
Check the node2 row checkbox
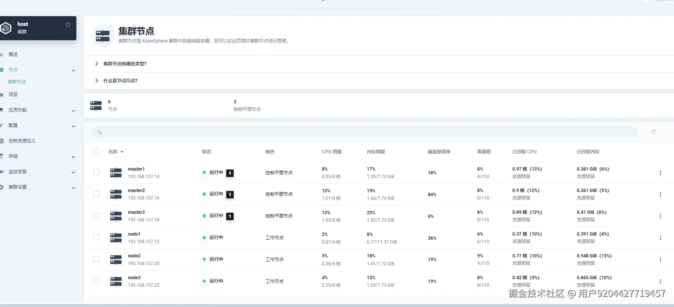click(96, 259)
